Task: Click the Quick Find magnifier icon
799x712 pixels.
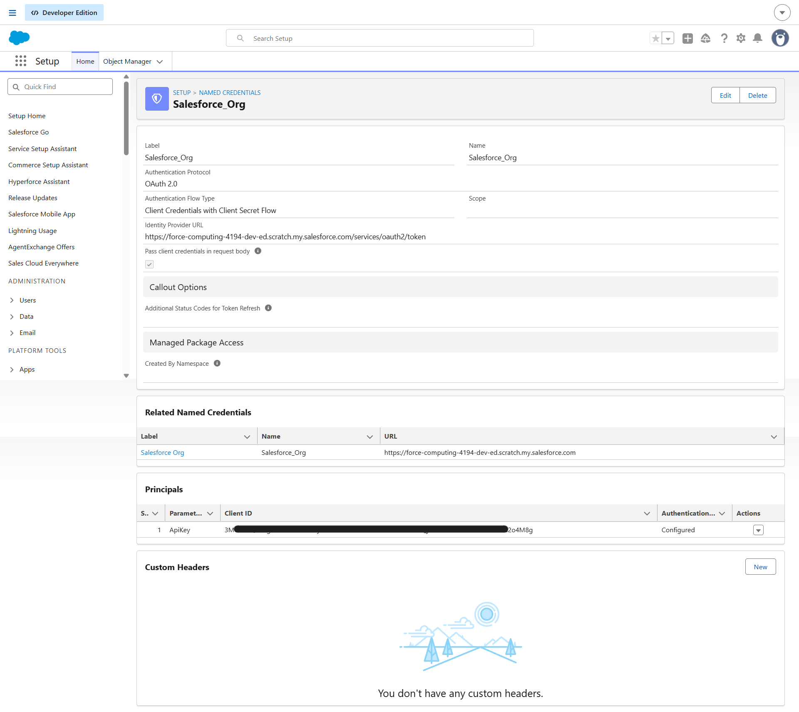Action: click(x=16, y=87)
